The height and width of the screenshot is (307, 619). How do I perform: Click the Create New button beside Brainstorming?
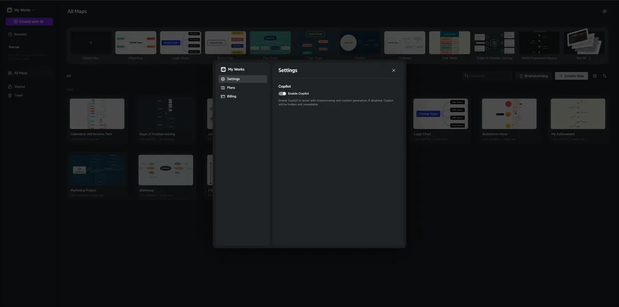click(572, 76)
